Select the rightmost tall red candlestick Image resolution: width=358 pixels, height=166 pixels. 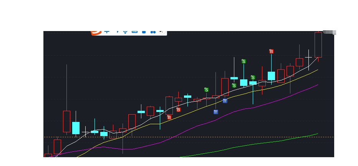[x=318, y=45]
